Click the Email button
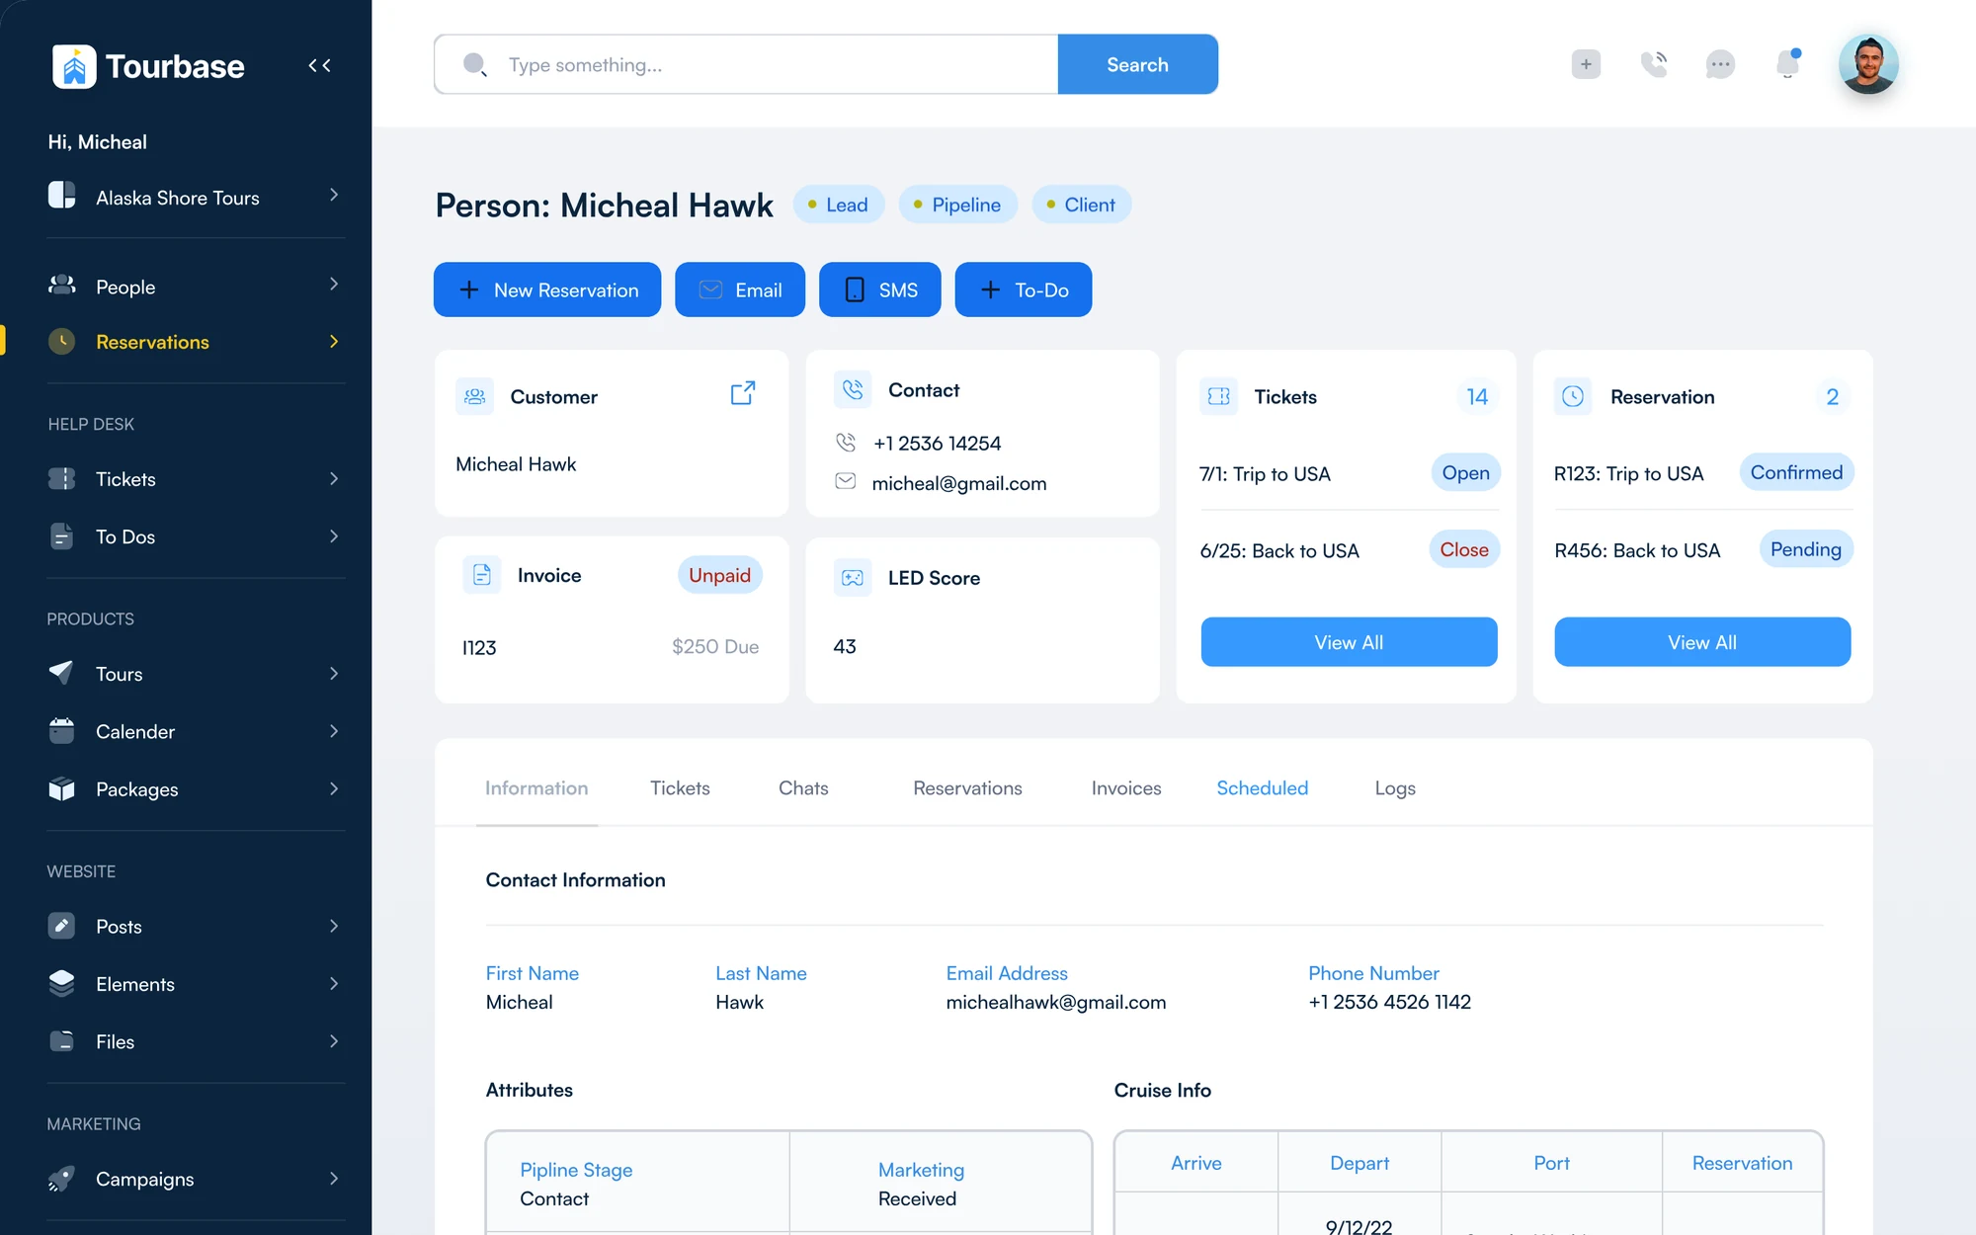The image size is (1976, 1235). (x=740, y=289)
